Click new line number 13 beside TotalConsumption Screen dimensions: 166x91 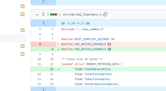coord(52,74)
